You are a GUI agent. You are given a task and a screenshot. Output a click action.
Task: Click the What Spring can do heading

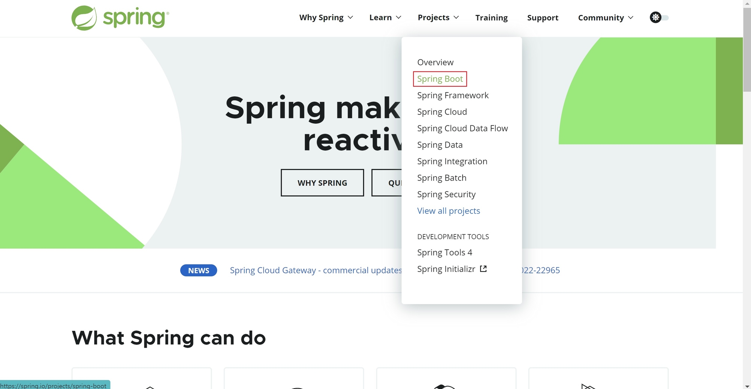[x=169, y=338]
